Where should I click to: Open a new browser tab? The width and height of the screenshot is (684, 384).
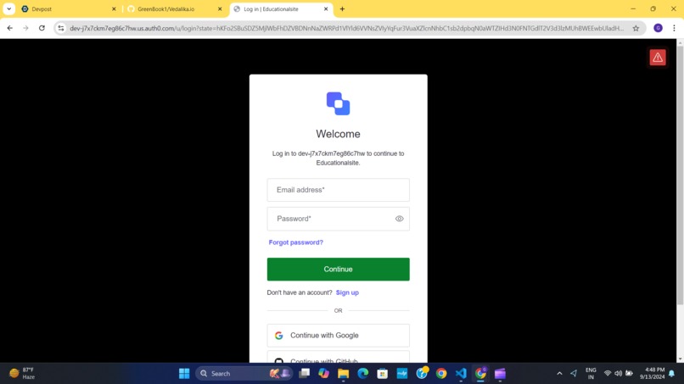(343, 9)
